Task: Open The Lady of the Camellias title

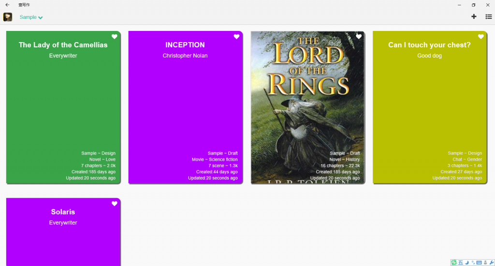Action: click(63, 45)
